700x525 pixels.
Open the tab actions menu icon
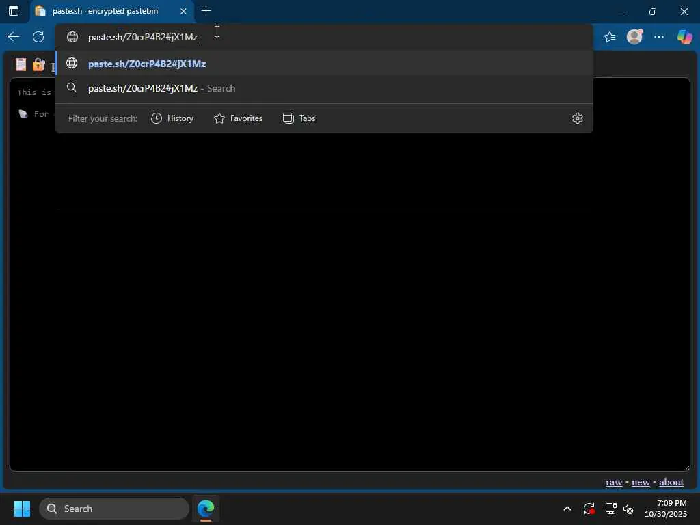pyautogui.click(x=14, y=11)
